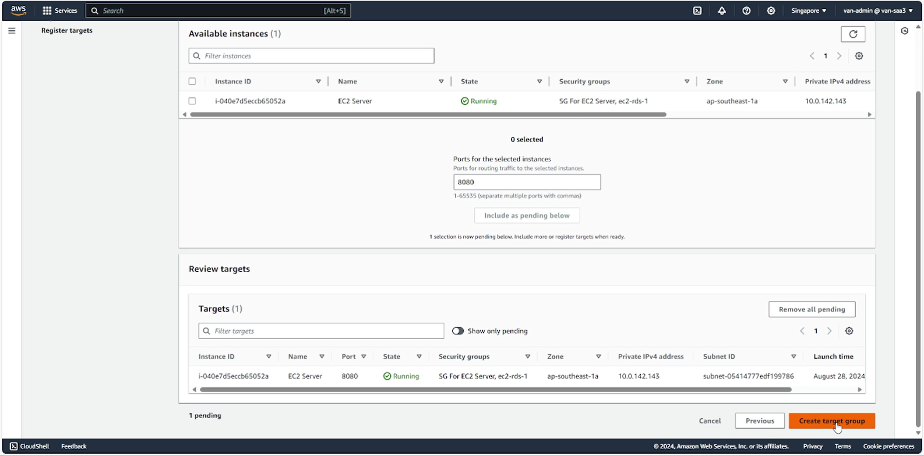This screenshot has height=456, width=924.
Task: Open the help question mark icon
Action: click(746, 10)
